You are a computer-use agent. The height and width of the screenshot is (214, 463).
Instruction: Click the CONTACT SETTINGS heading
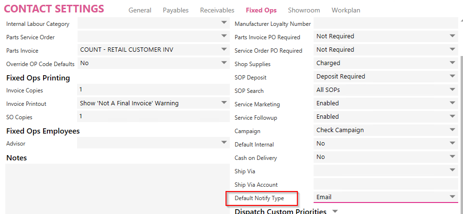(x=54, y=9)
